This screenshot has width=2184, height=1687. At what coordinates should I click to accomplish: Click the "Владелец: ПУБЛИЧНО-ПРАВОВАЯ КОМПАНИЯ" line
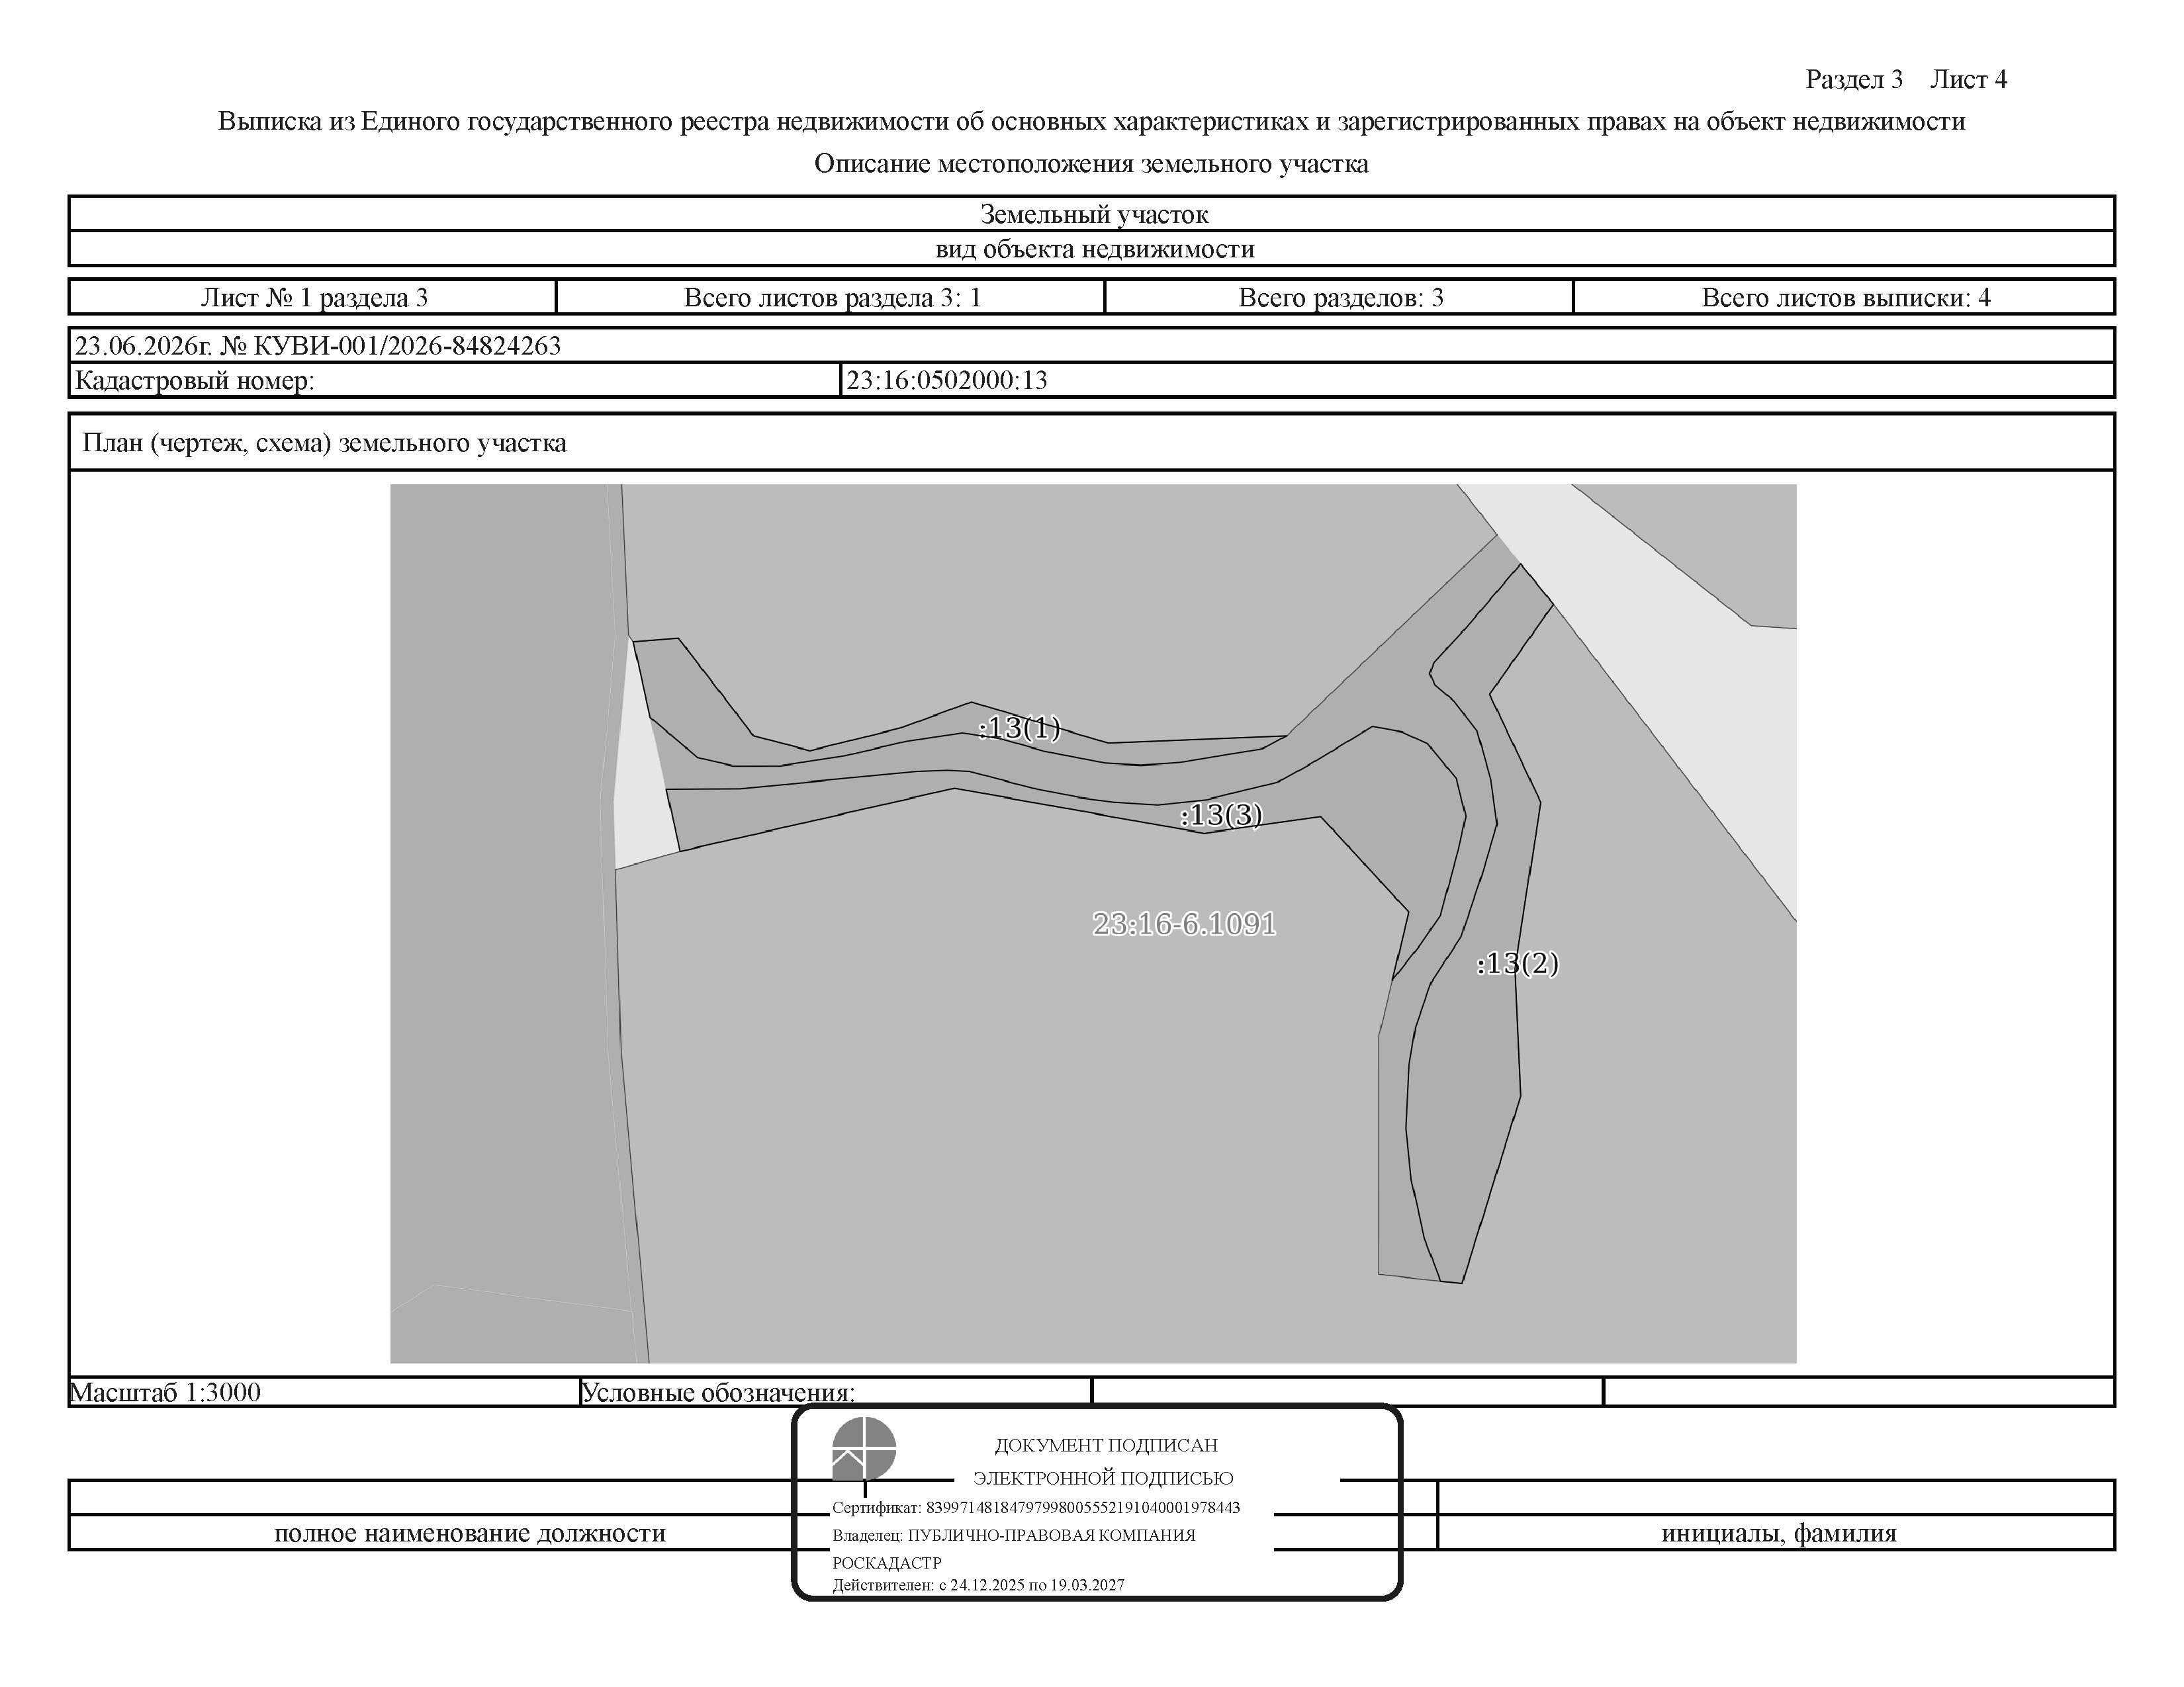click(1014, 1535)
